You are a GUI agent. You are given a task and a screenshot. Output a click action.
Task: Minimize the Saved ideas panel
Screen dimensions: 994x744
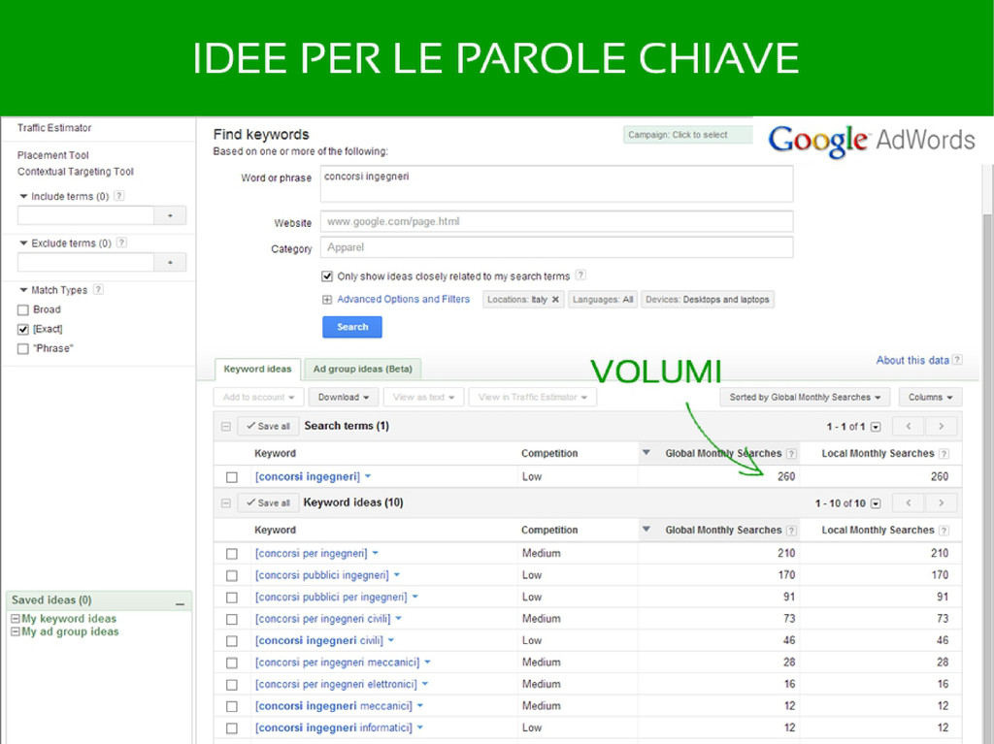[180, 604]
